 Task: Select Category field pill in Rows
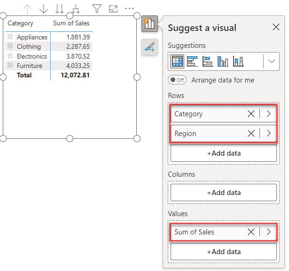tap(224, 113)
